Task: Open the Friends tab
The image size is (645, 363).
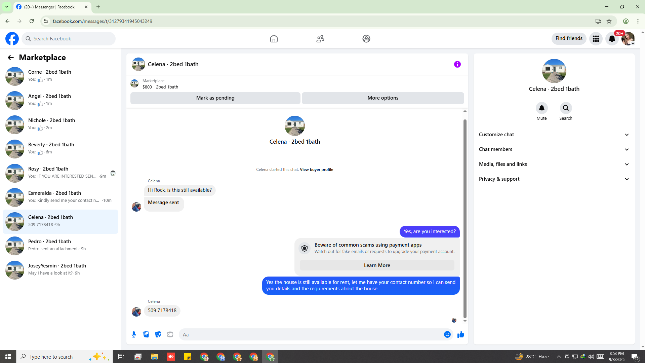Action: [320, 39]
